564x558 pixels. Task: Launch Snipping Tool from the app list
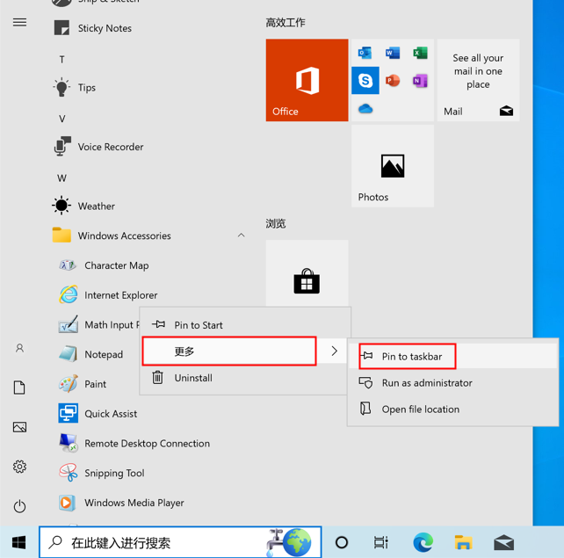tap(113, 473)
